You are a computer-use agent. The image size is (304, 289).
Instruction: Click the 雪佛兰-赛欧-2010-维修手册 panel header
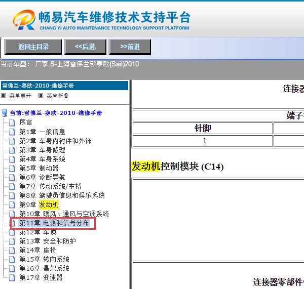pyautogui.click(x=64, y=86)
